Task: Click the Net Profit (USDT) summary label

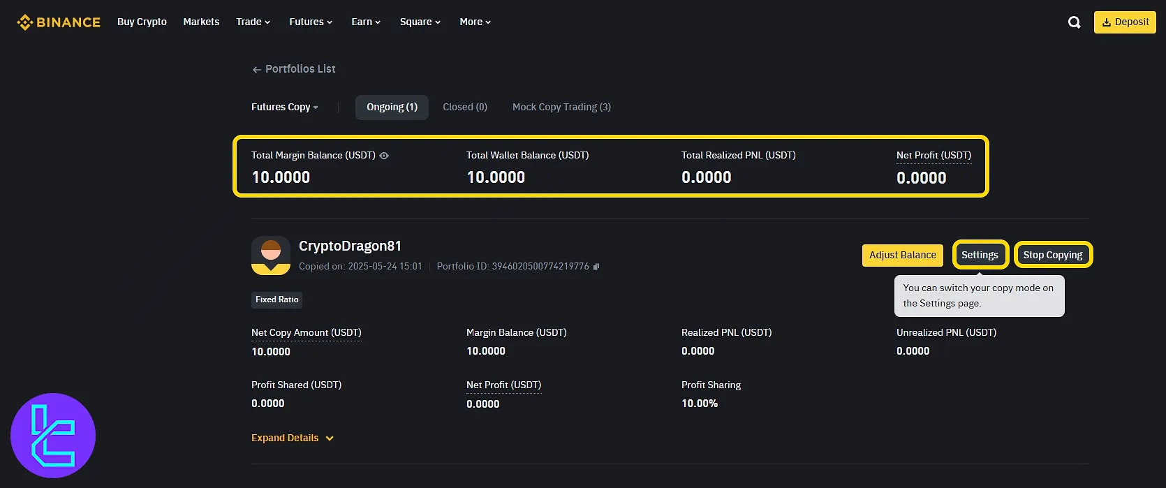Action: point(933,156)
